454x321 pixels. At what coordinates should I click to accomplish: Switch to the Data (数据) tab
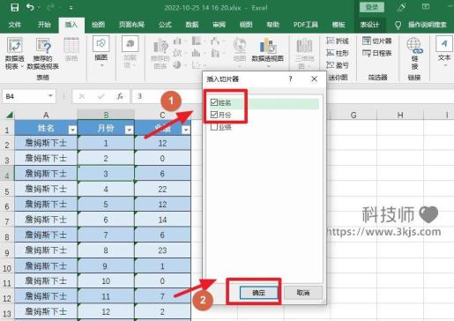tap(192, 25)
